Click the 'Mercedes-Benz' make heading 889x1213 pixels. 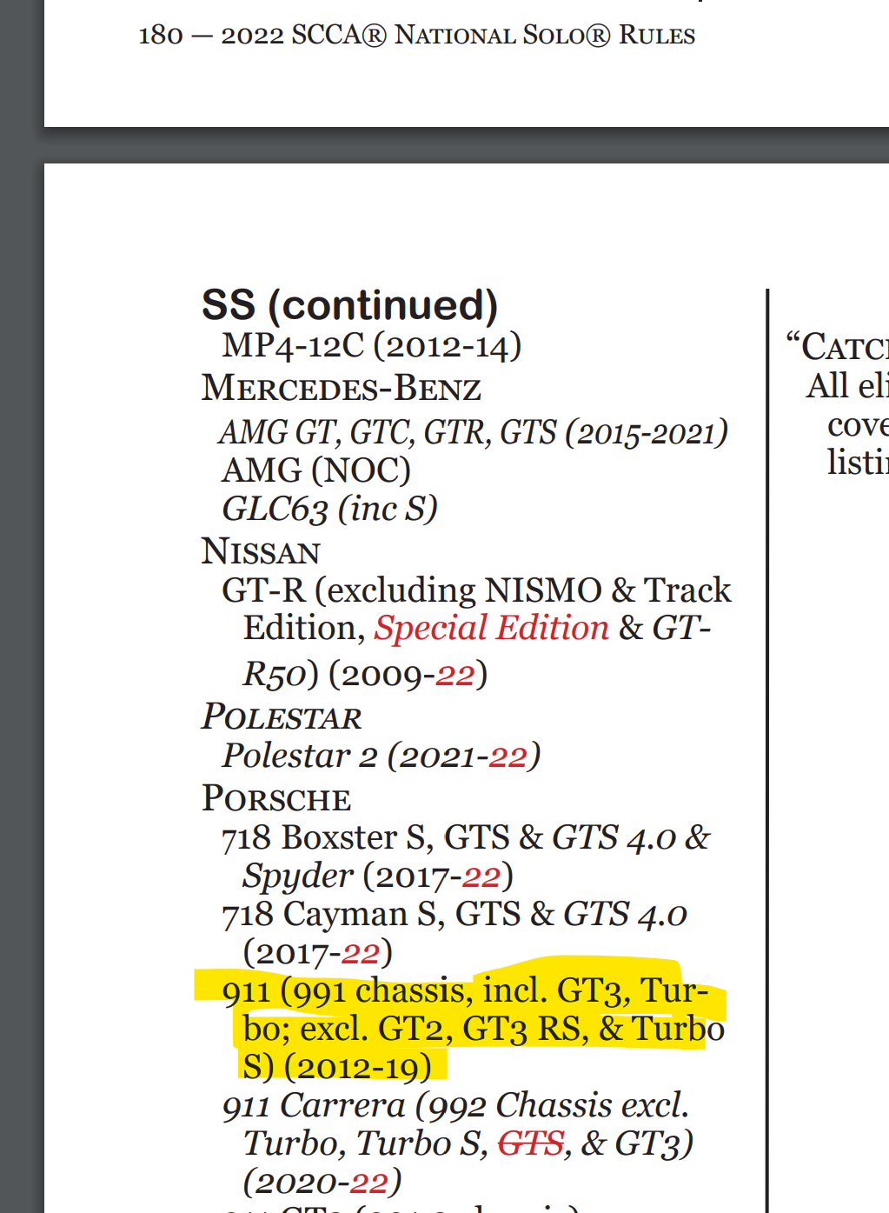coord(342,388)
